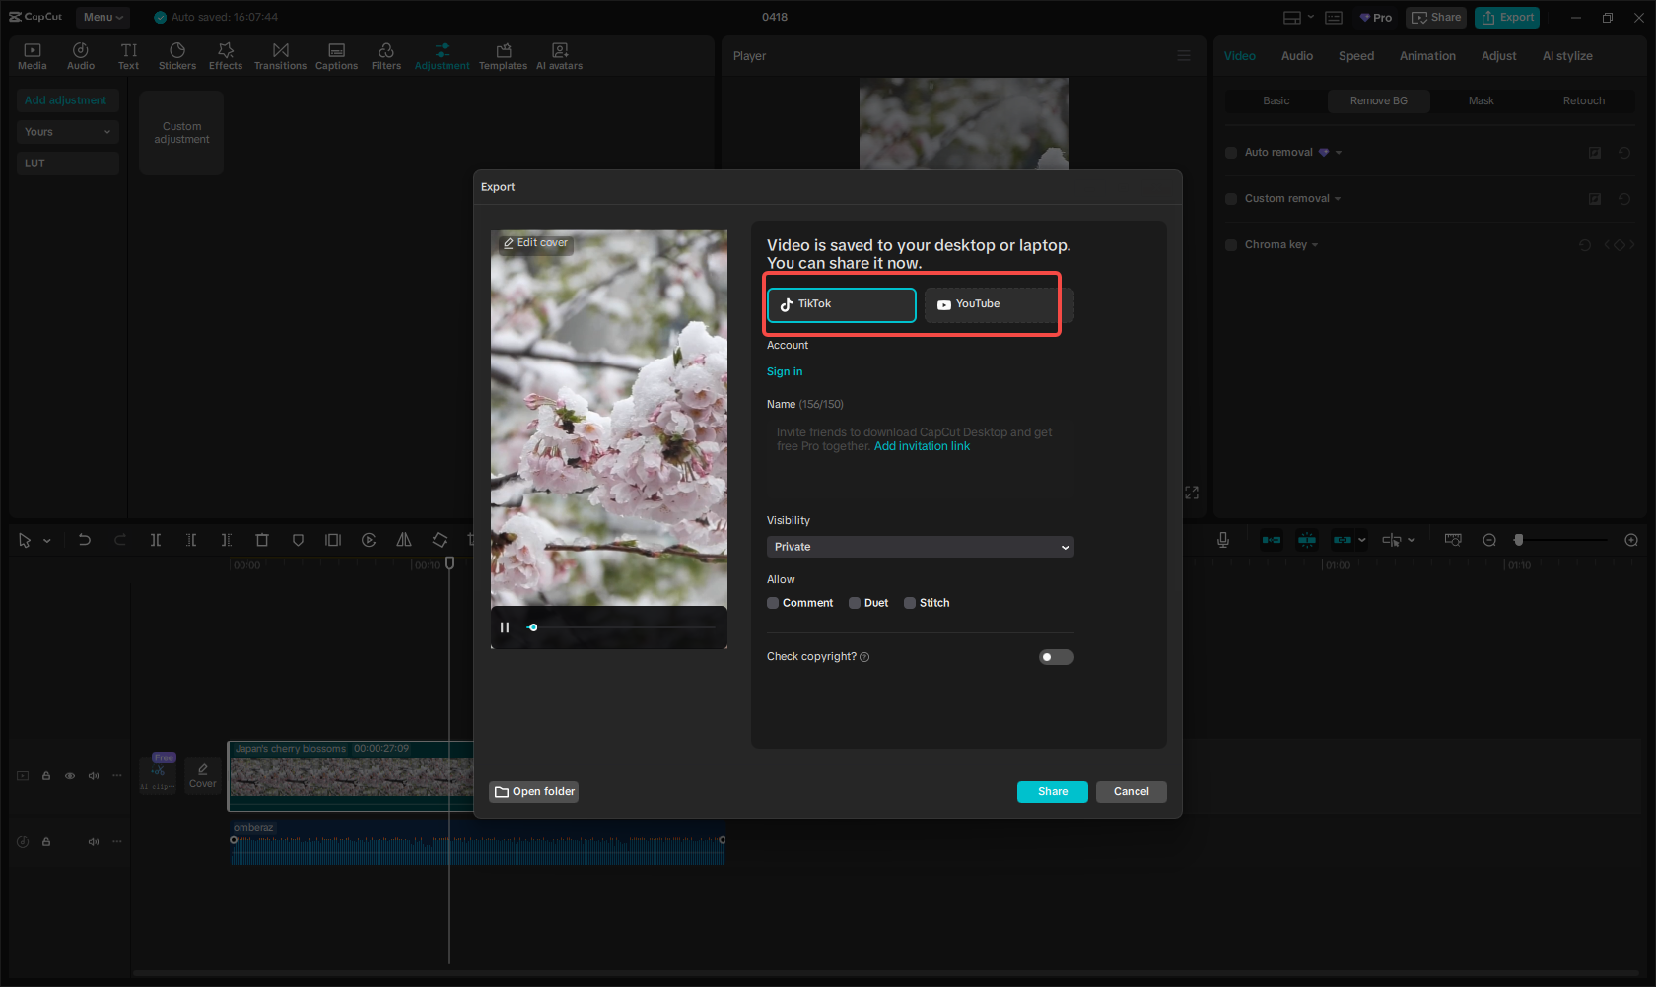Open the Animation tab
The image size is (1656, 987).
tap(1427, 56)
